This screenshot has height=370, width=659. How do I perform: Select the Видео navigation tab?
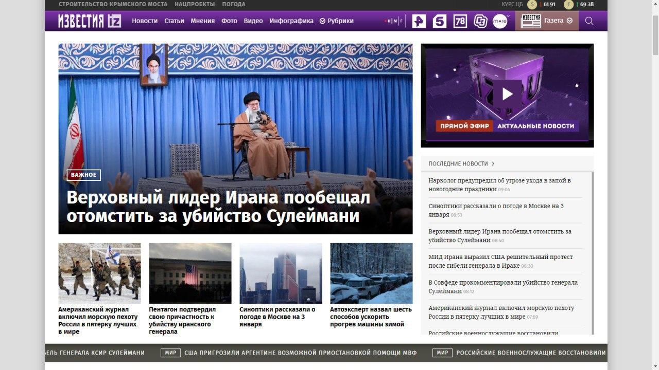point(253,21)
